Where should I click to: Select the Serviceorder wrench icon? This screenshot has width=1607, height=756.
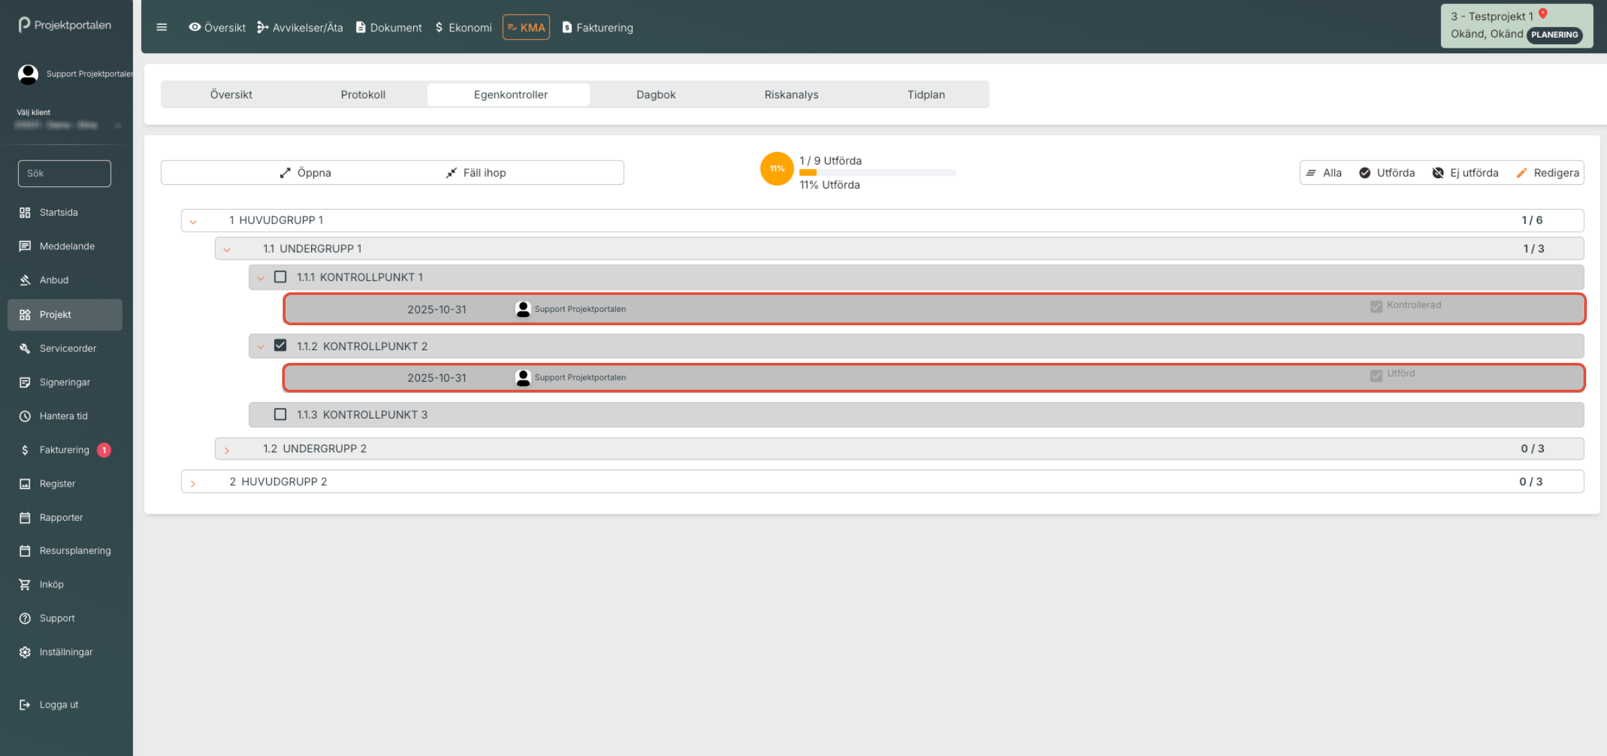(x=25, y=349)
